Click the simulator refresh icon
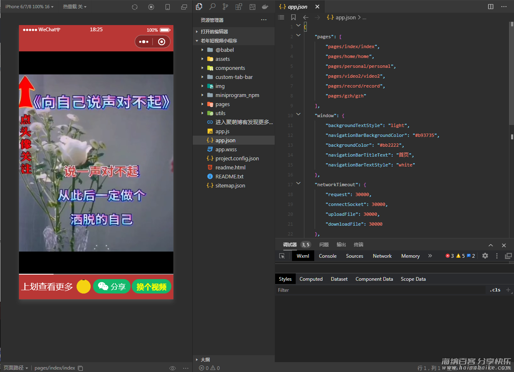The height and width of the screenshot is (372, 514). point(135,7)
